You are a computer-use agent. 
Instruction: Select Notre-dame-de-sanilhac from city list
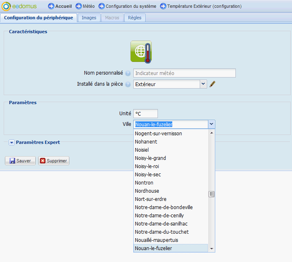(x=171, y=223)
